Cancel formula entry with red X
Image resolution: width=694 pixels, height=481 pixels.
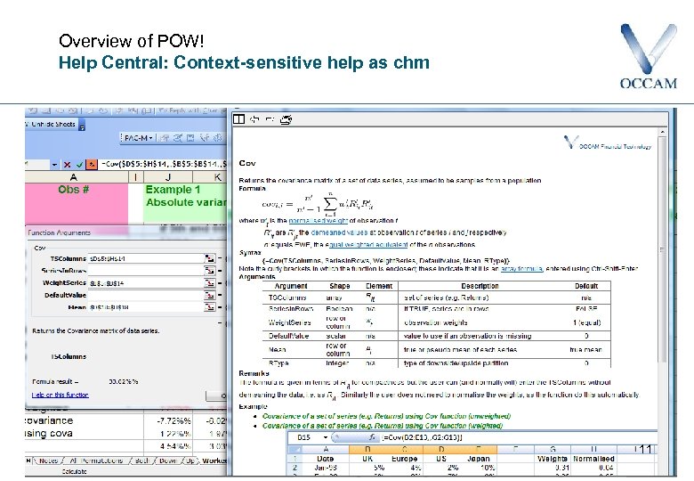pyautogui.click(x=68, y=164)
